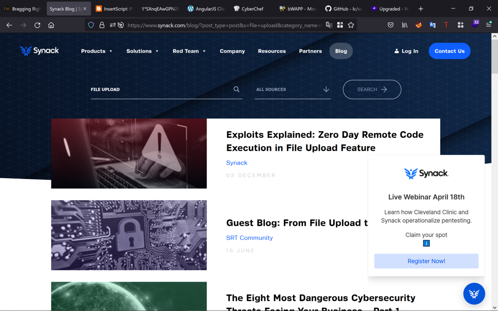Click Register Now in webinar popup
The width and height of the screenshot is (498, 311).
(426, 261)
